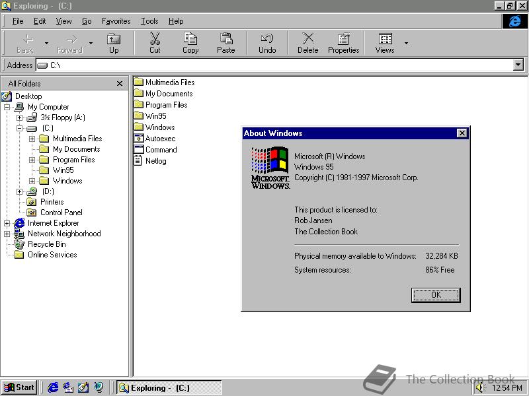
Task: Close the All Folders pane
Action: pos(120,84)
